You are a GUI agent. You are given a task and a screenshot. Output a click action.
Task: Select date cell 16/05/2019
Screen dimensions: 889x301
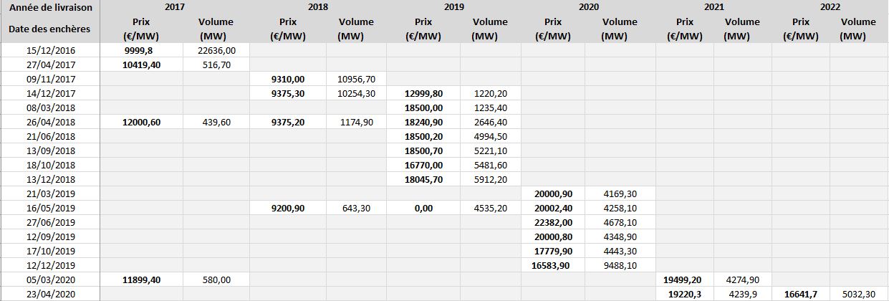pos(50,208)
